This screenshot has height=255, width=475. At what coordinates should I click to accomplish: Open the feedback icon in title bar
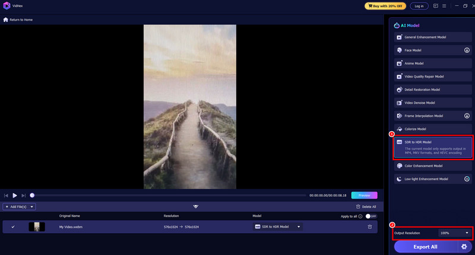coord(436,6)
